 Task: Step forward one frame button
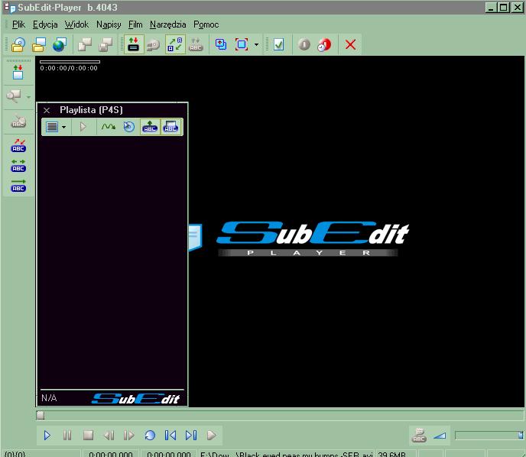click(129, 436)
